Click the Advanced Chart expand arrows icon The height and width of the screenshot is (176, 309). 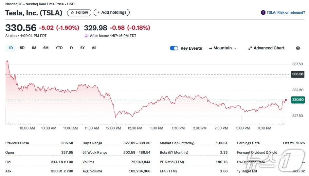point(250,48)
